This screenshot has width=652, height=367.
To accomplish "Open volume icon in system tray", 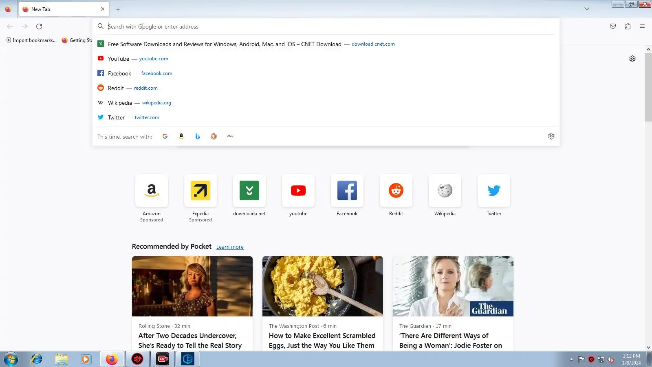I will click(611, 359).
